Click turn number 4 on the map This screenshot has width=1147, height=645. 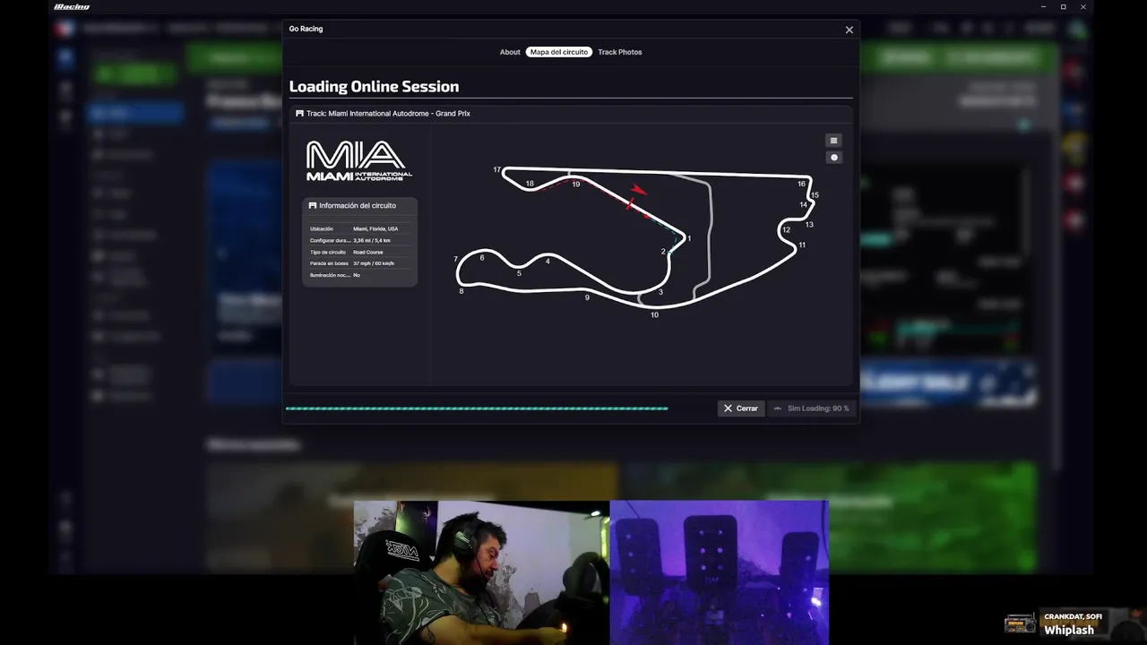coord(548,262)
